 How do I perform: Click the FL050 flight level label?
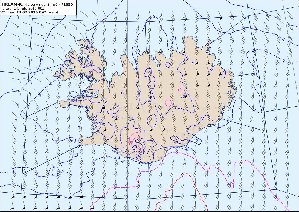(67, 4)
